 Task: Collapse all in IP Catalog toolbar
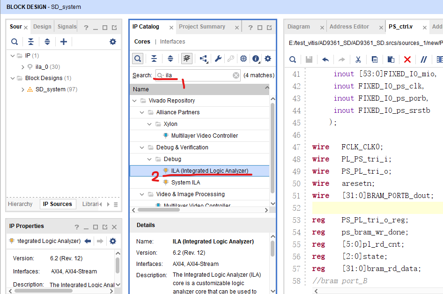point(154,59)
